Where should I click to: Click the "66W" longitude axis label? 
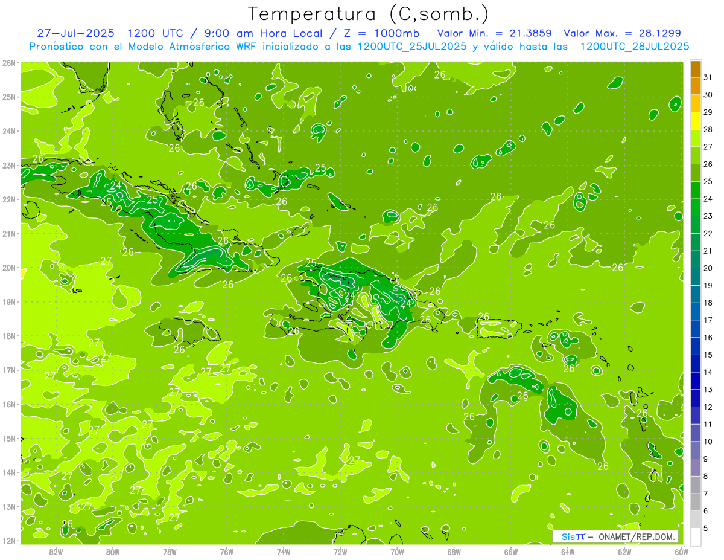[x=510, y=552]
